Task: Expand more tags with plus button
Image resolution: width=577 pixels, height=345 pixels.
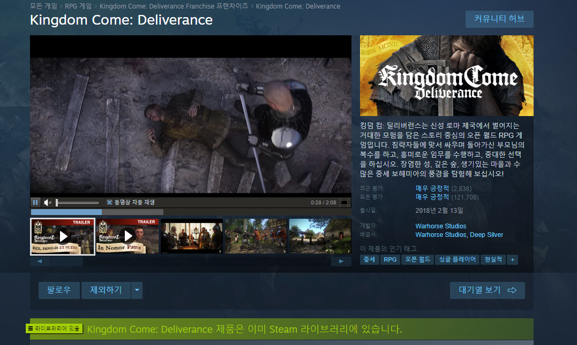Action: pos(512,260)
